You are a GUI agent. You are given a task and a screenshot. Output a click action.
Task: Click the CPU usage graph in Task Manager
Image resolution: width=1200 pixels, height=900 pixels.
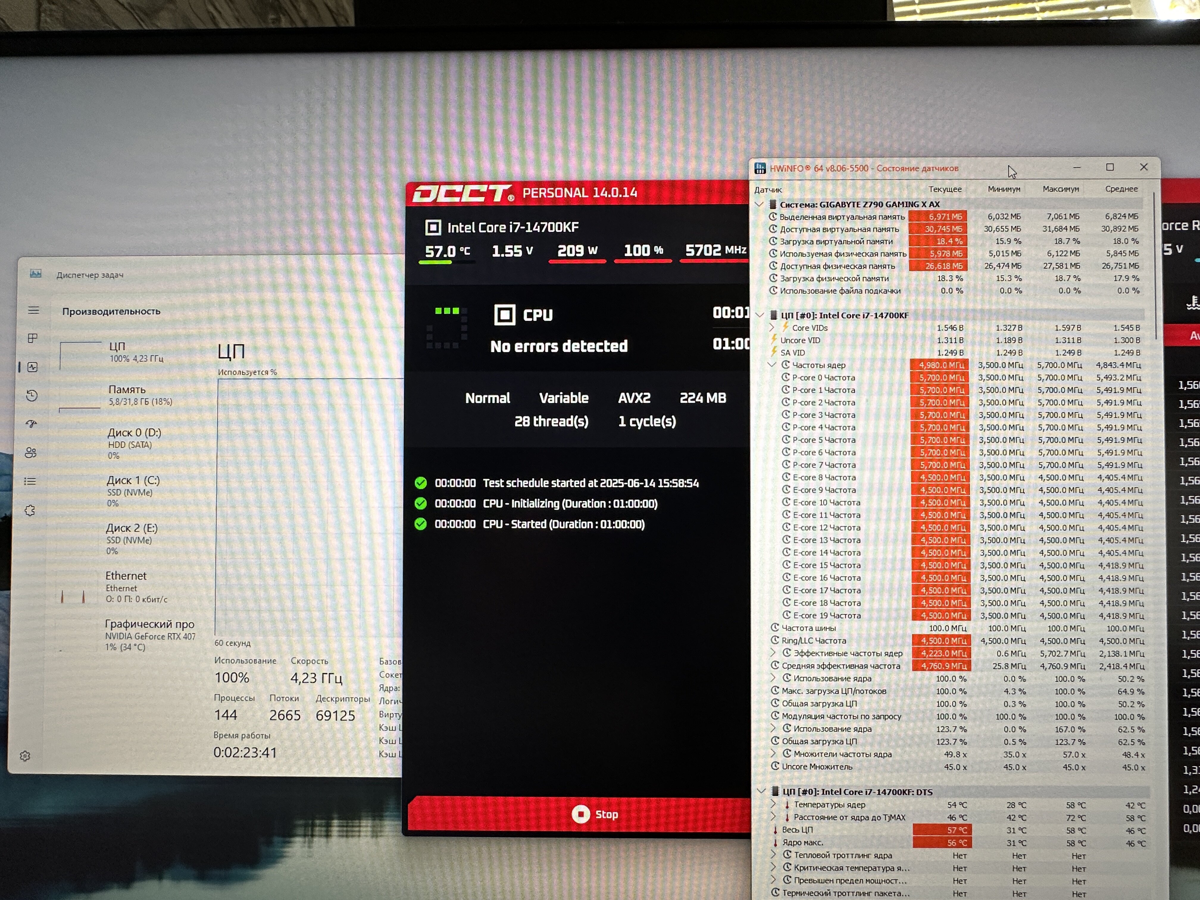click(x=309, y=507)
